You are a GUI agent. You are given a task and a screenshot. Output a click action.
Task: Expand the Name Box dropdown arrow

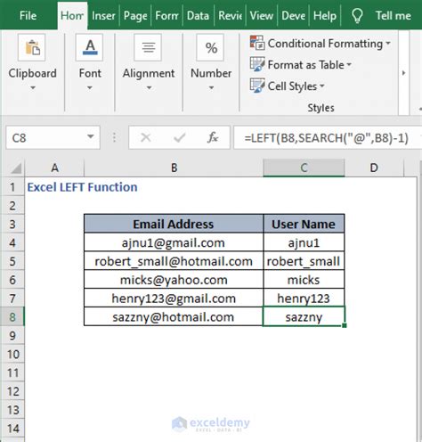pyautogui.click(x=91, y=136)
